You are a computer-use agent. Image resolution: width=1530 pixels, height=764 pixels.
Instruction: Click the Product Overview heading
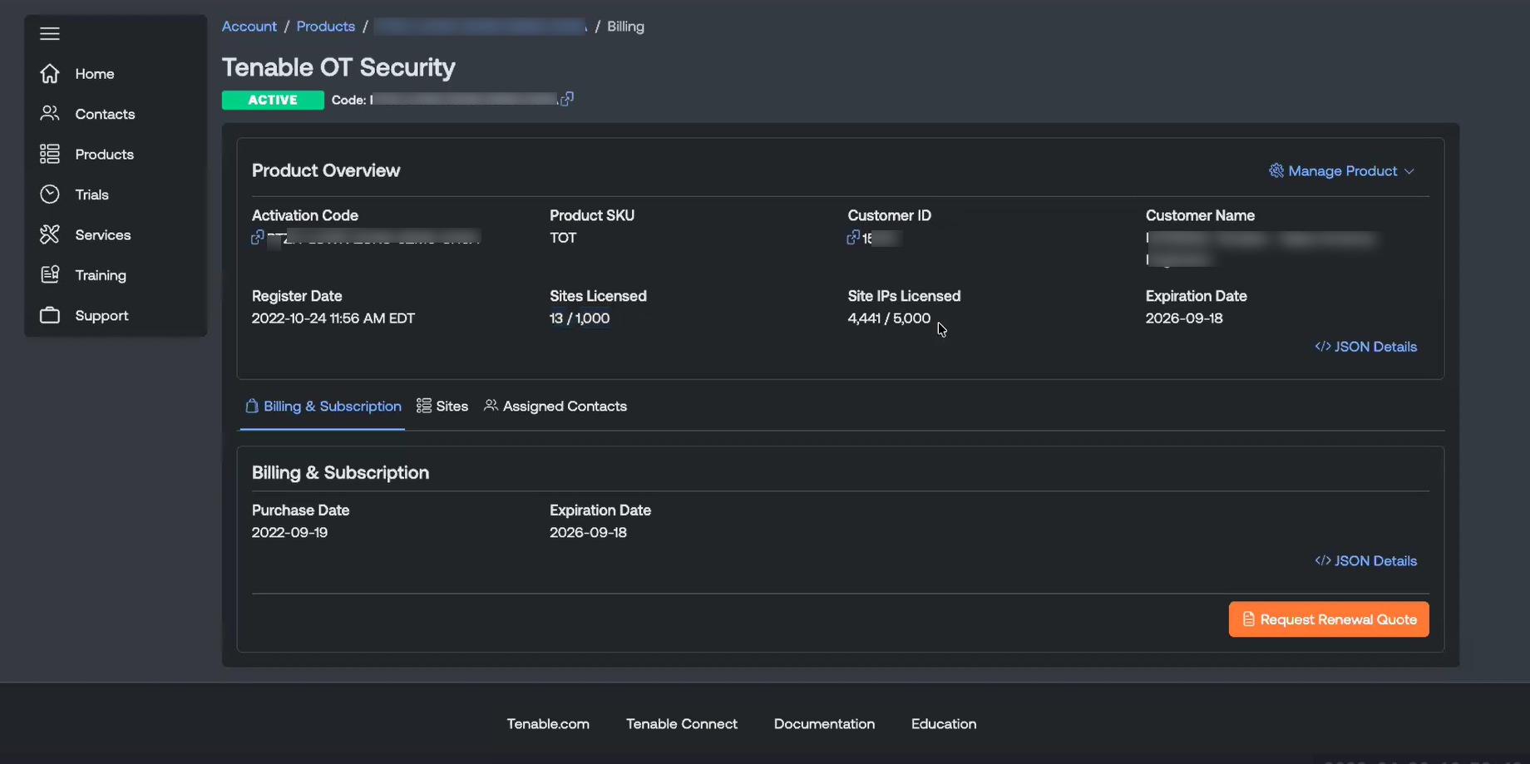click(x=326, y=170)
